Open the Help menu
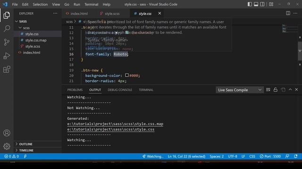302x169 pixels. [107, 4]
